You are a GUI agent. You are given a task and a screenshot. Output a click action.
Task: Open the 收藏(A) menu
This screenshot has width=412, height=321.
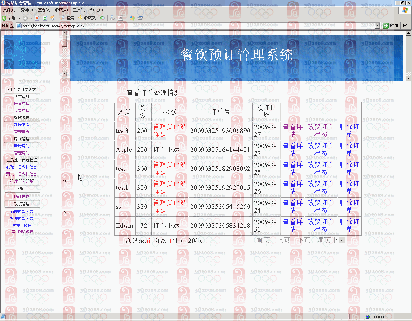click(x=61, y=10)
